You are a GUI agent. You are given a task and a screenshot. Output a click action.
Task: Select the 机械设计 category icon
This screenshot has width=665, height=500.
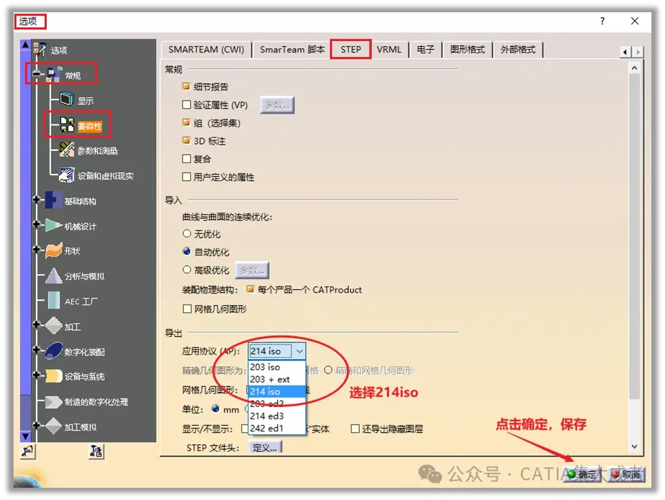coord(54,226)
